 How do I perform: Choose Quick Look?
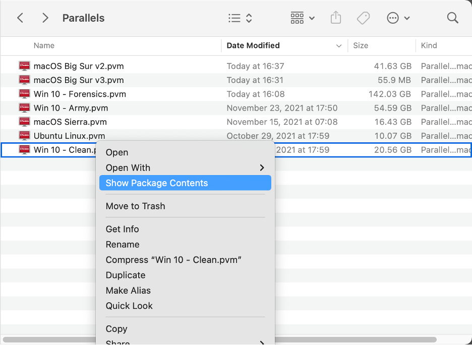point(129,306)
